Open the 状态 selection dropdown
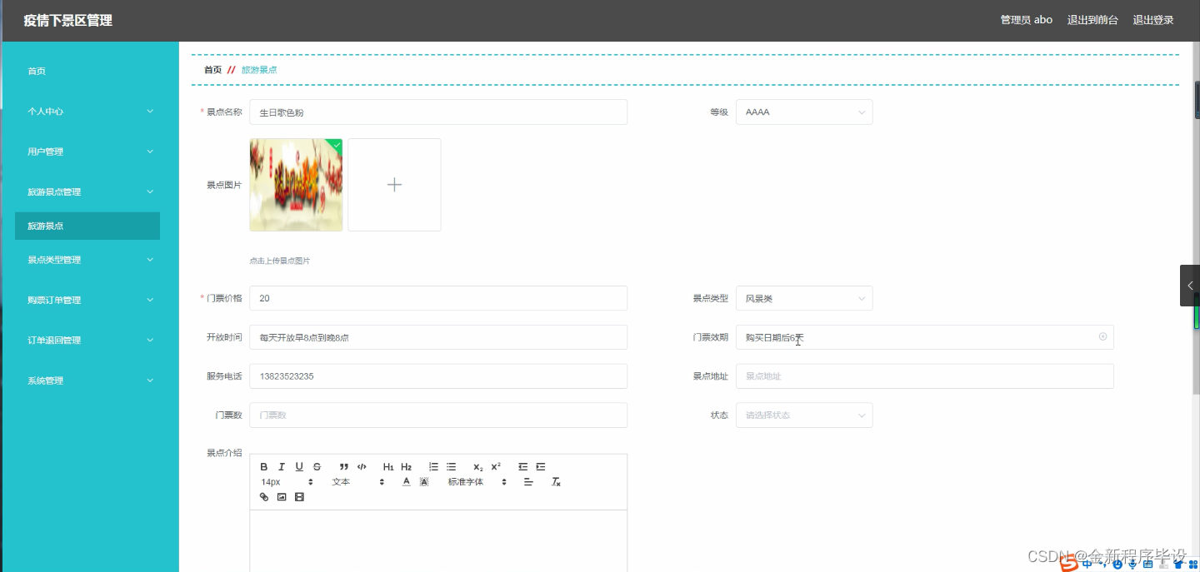1200x572 pixels. coord(803,415)
